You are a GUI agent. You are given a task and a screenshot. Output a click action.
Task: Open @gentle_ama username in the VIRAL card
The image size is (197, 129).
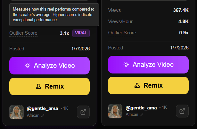point(43,108)
